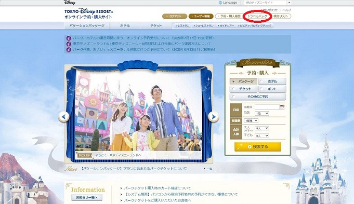Image resolution: width=354 pixels, height=204 pixels.
Task: Click info icon of first purple notice
Action: pos(69,38)
